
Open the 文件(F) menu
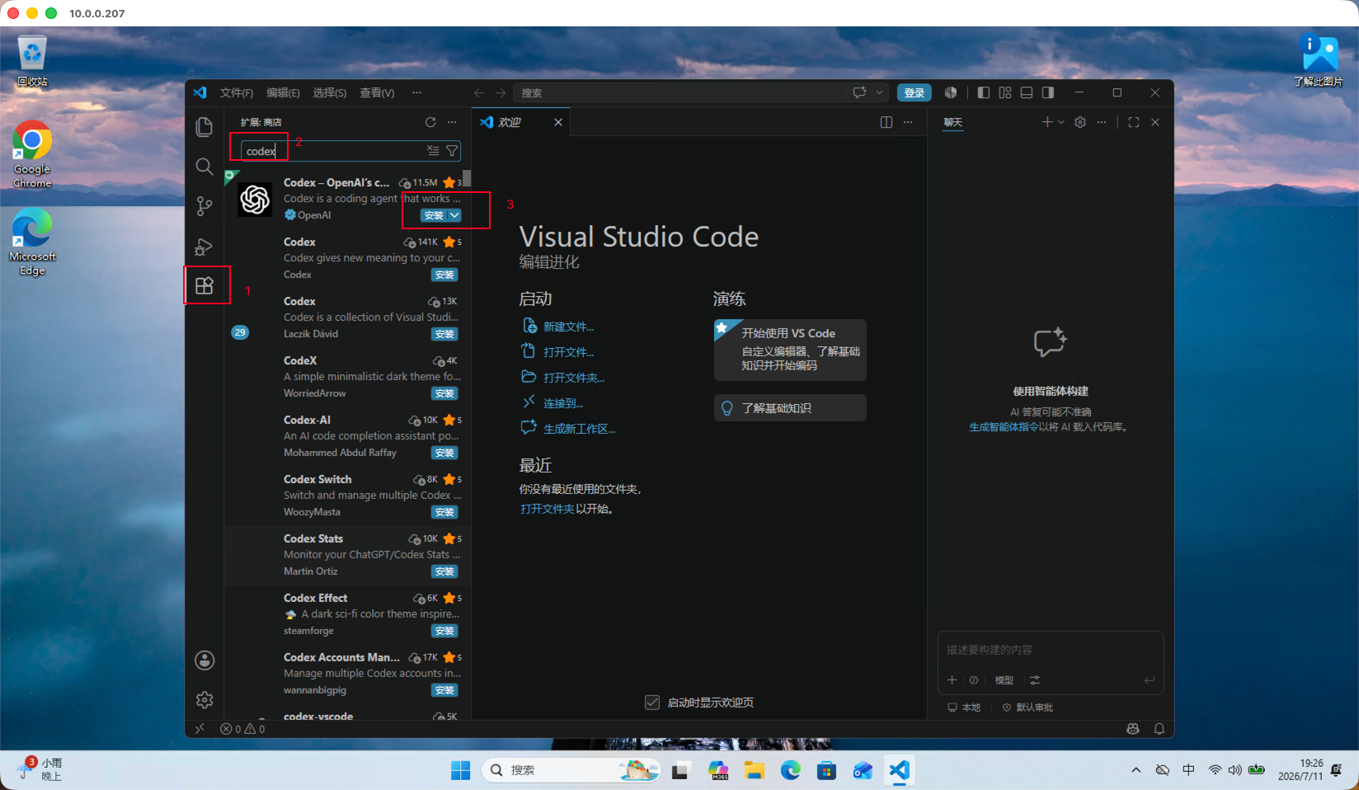(x=237, y=92)
